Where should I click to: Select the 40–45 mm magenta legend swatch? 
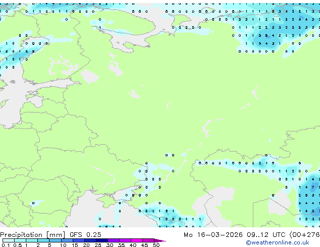(x=137, y=240)
